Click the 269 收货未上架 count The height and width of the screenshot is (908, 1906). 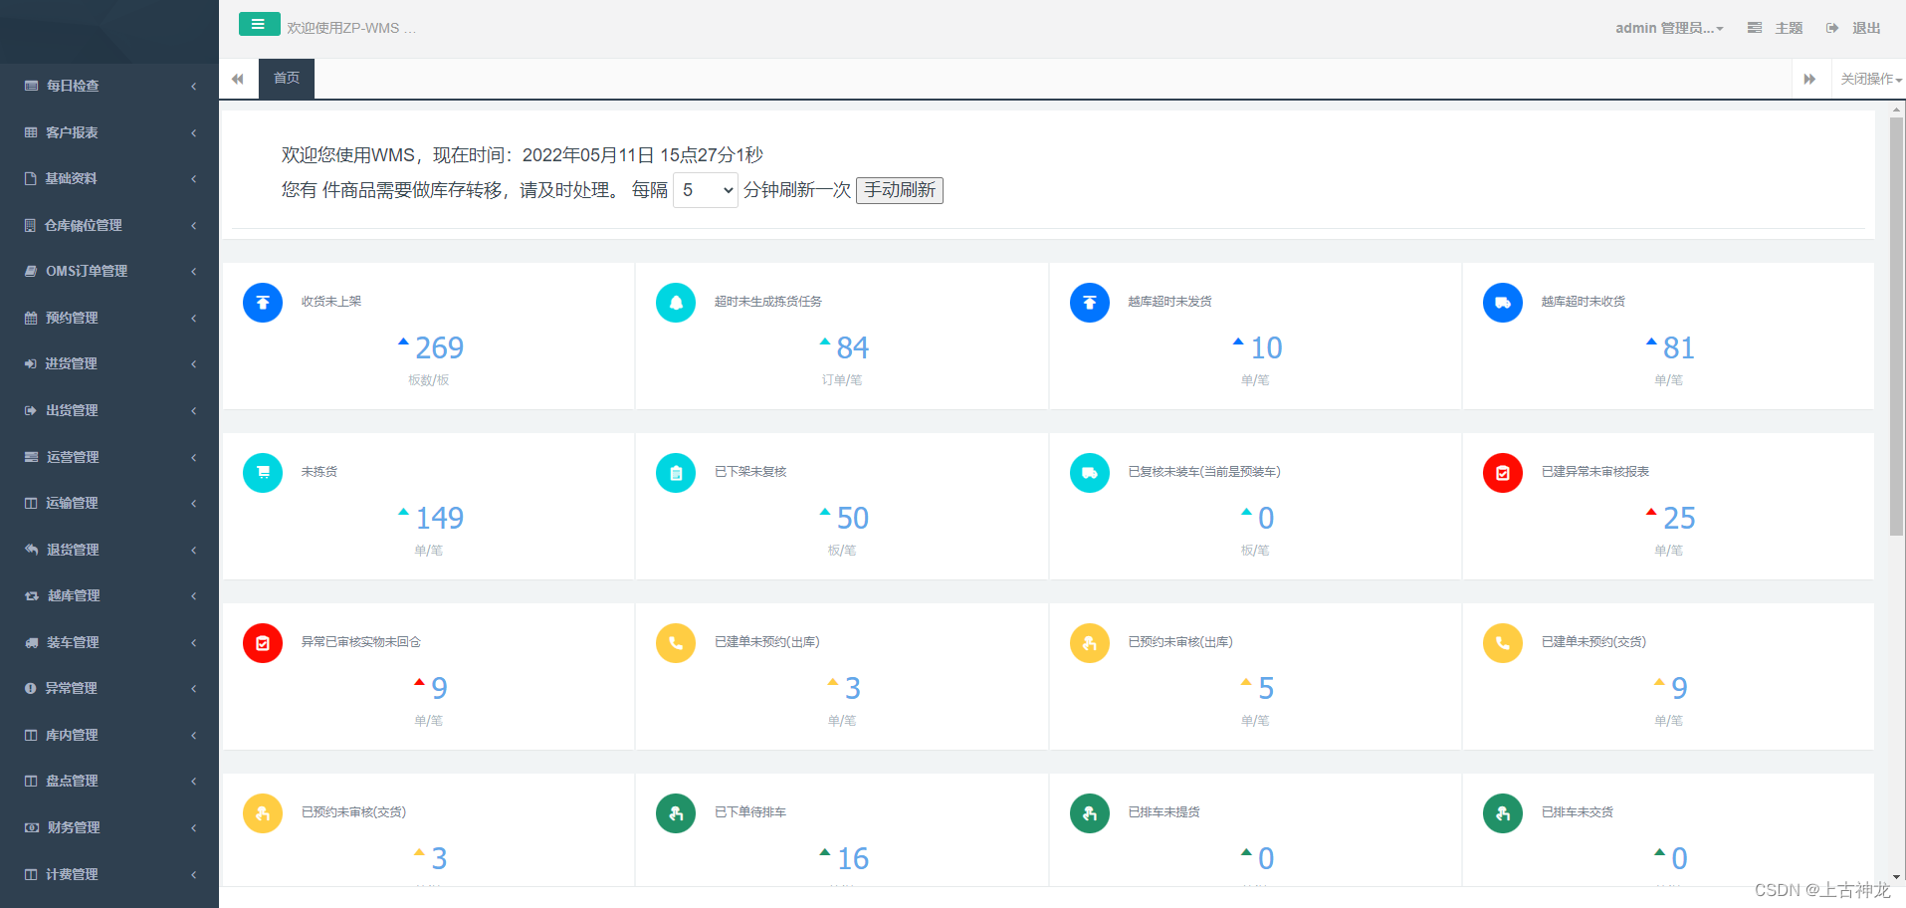point(439,347)
